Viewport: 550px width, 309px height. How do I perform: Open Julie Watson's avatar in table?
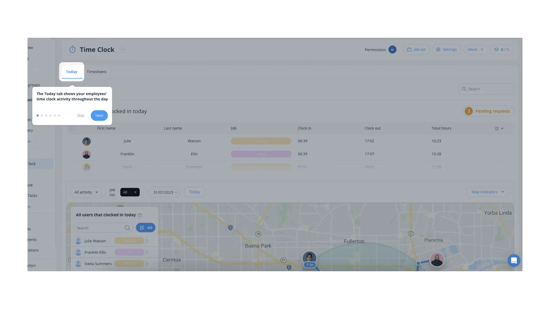point(86,141)
